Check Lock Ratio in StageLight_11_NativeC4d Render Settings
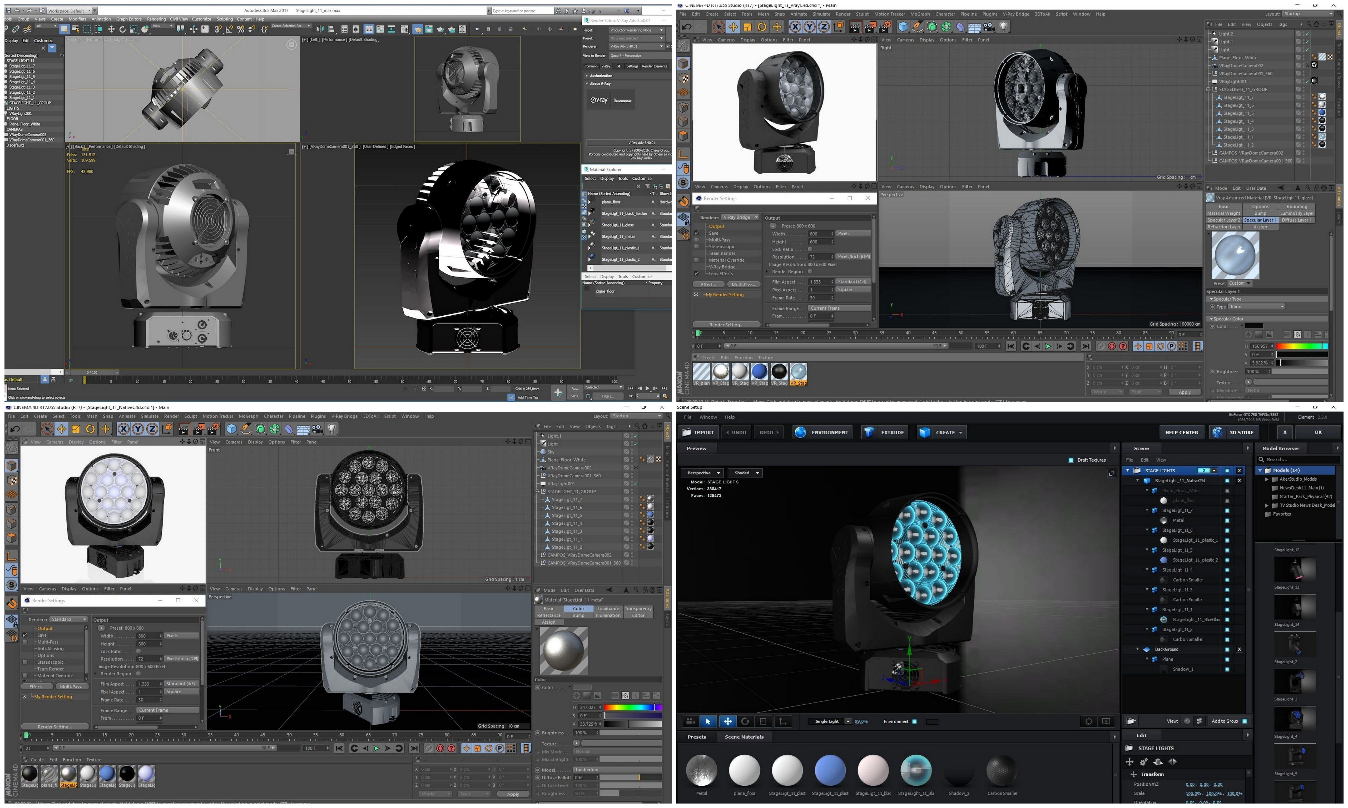This screenshot has height=808, width=1348. coord(138,652)
